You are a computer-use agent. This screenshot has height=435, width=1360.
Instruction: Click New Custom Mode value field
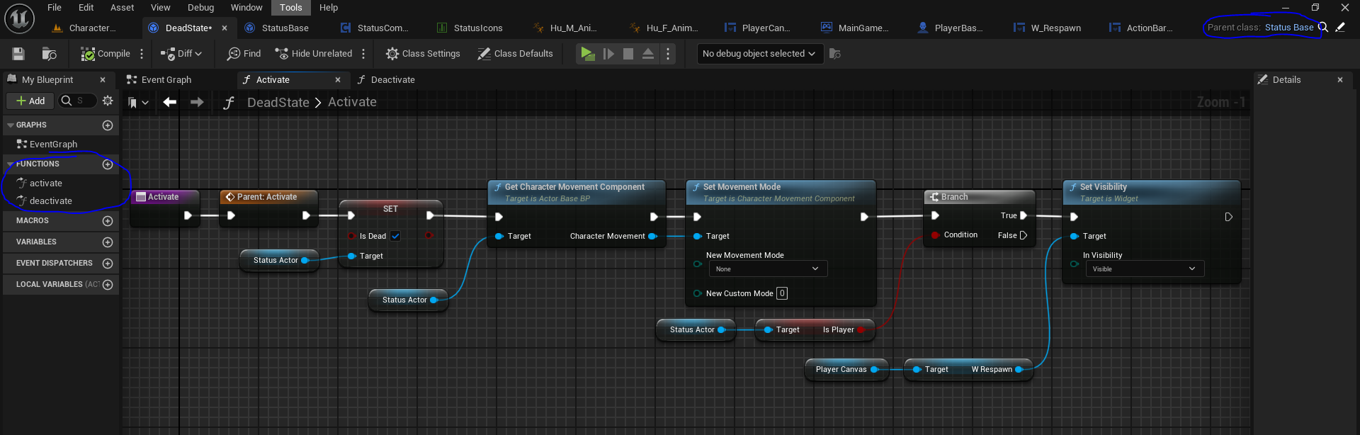click(x=782, y=293)
